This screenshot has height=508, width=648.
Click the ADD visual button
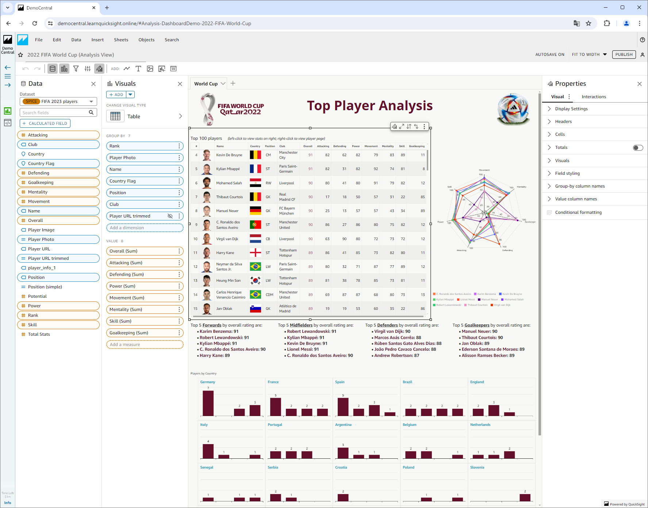click(116, 95)
